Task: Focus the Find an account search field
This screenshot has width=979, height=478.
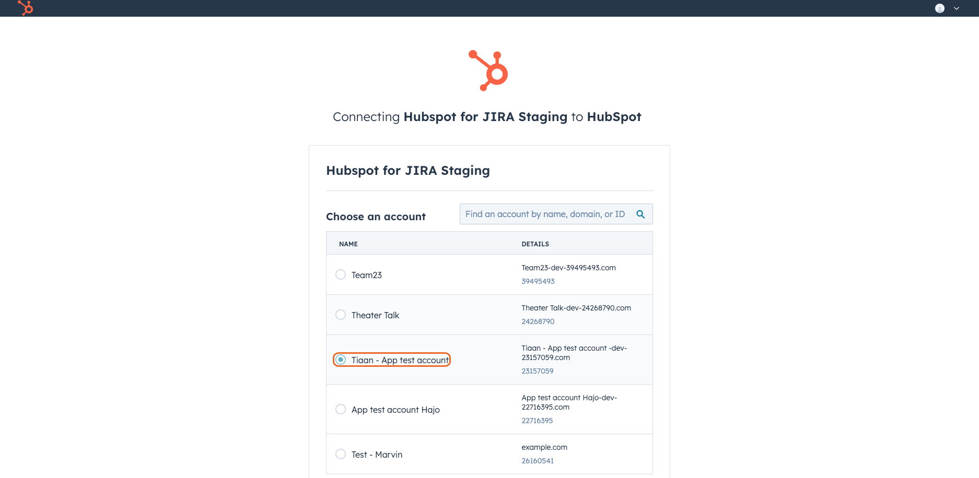Action: pos(556,214)
